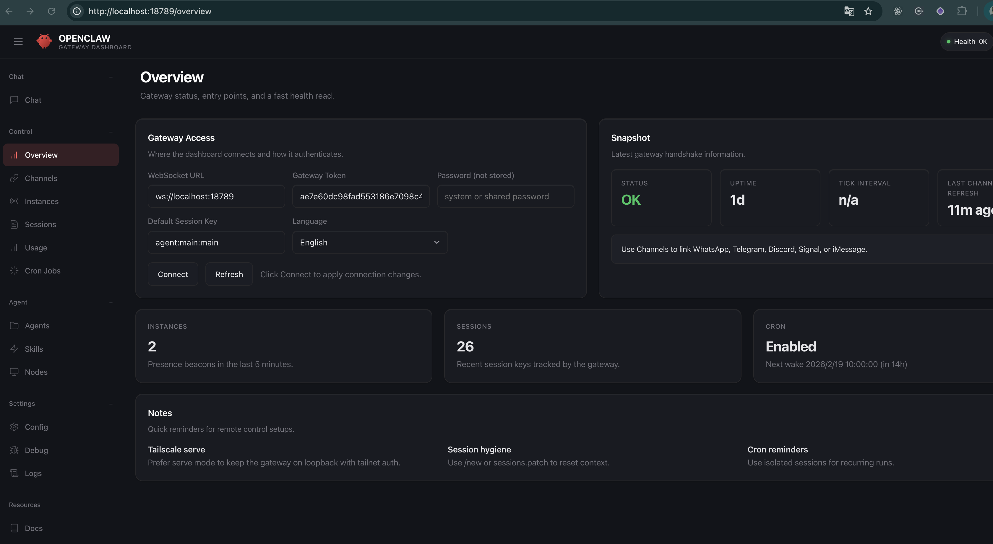Open the Logs sidebar item
The image size is (993, 544).
click(x=33, y=473)
